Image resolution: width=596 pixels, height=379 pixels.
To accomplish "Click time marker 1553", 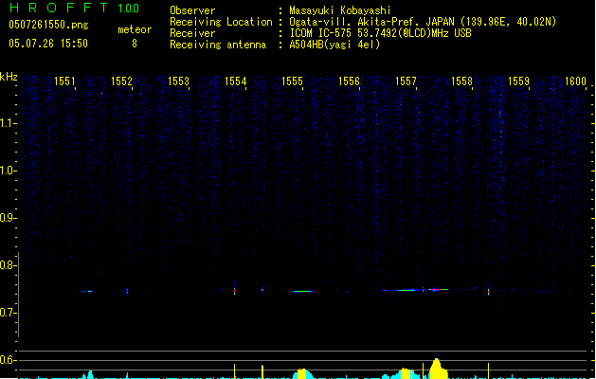I will point(178,81).
